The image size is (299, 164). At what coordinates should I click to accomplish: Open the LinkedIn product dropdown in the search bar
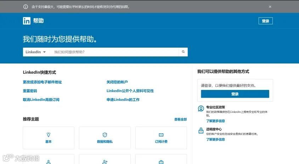point(36,52)
